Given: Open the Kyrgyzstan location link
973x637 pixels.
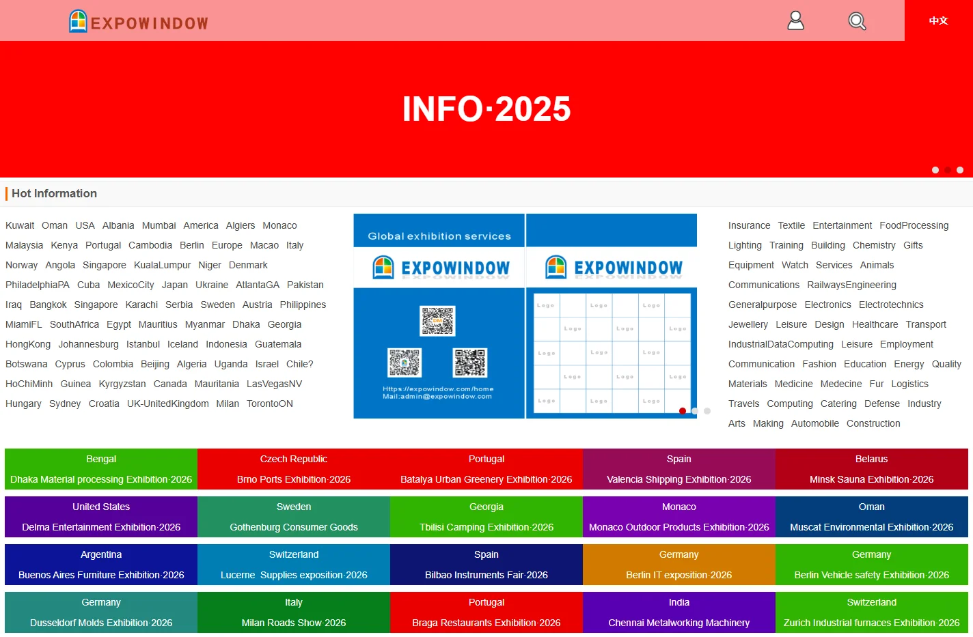Looking at the screenshot, I should 122,384.
